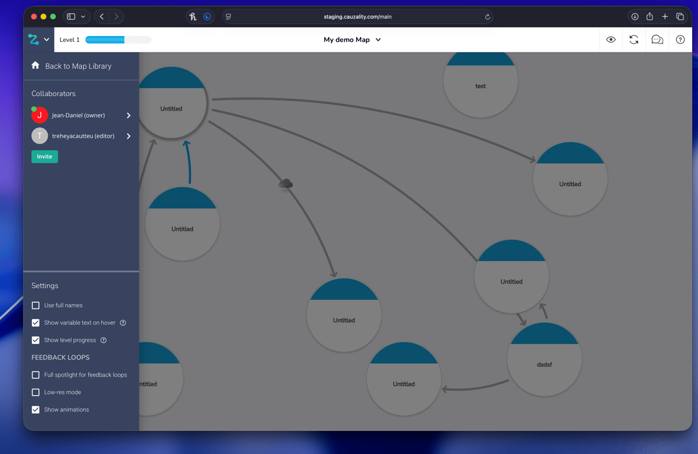
Task: Click the FEEDBACK LOOPS heading
Action: tap(60, 357)
